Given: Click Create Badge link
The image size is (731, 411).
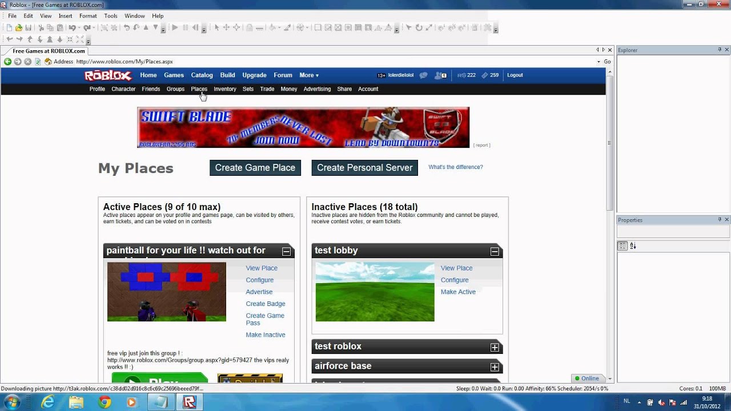Looking at the screenshot, I should [266, 304].
